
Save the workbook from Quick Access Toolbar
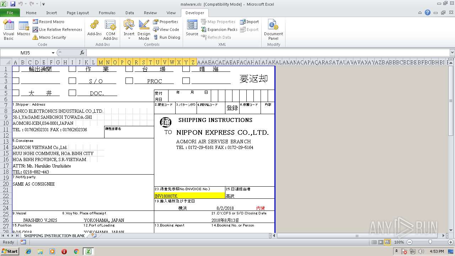point(13,4)
